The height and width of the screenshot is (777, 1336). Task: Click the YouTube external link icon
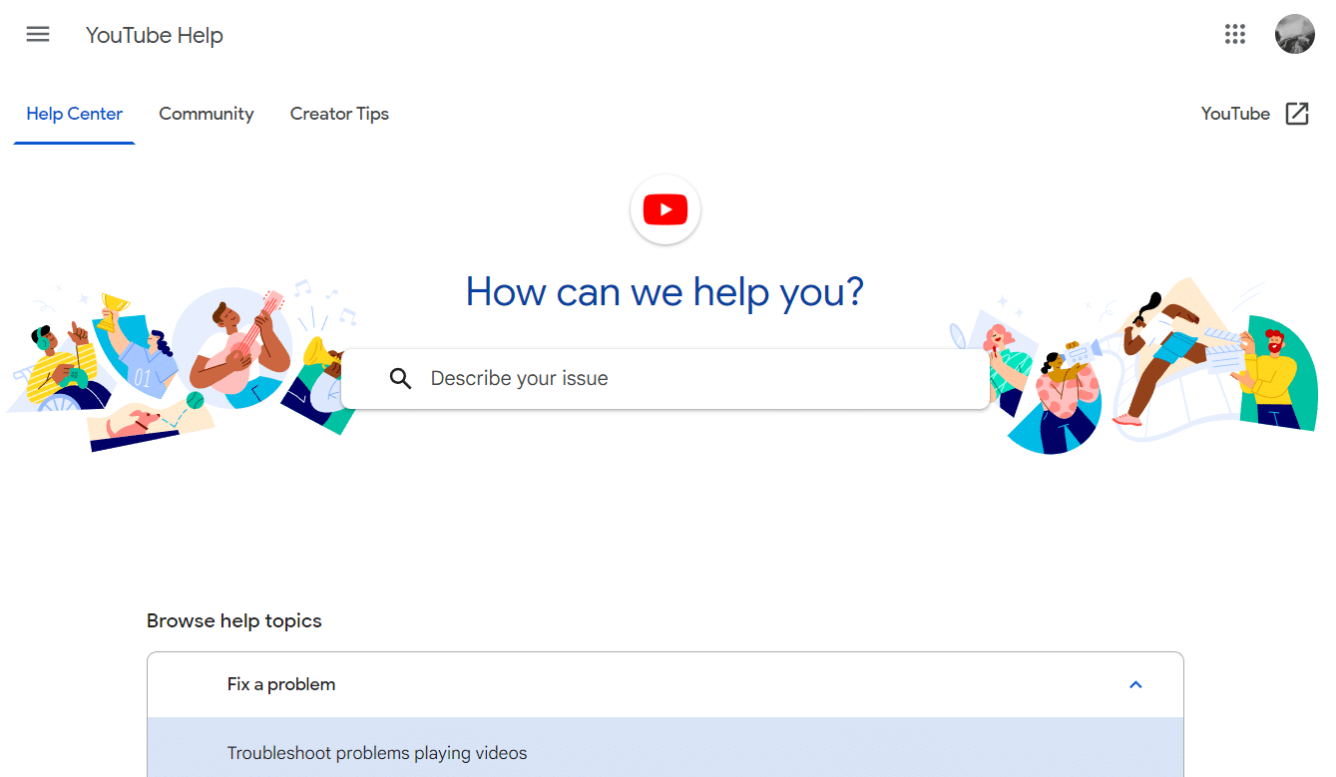point(1297,114)
